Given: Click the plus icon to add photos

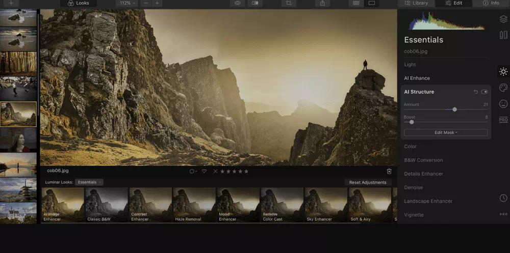Looking at the screenshot, I should (11, 3).
